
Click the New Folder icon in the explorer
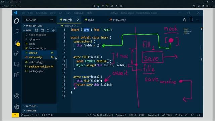[42, 30]
